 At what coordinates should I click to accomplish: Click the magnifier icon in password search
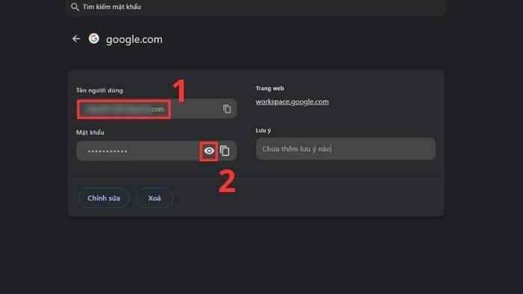pyautogui.click(x=75, y=7)
